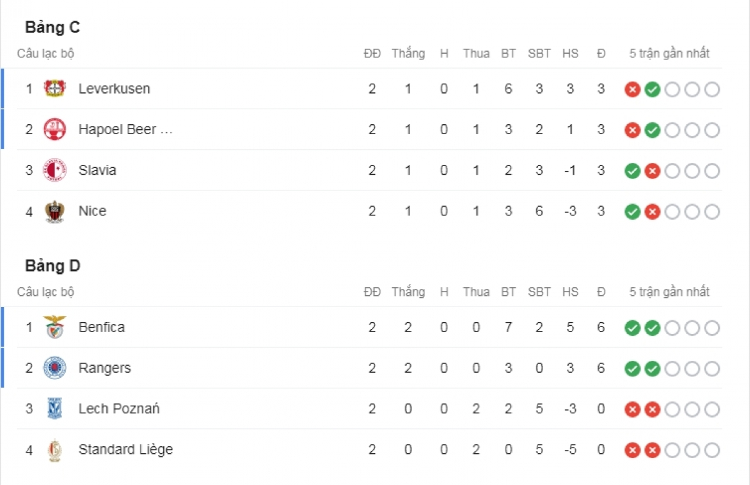Open the Rangers team name link

(x=105, y=368)
